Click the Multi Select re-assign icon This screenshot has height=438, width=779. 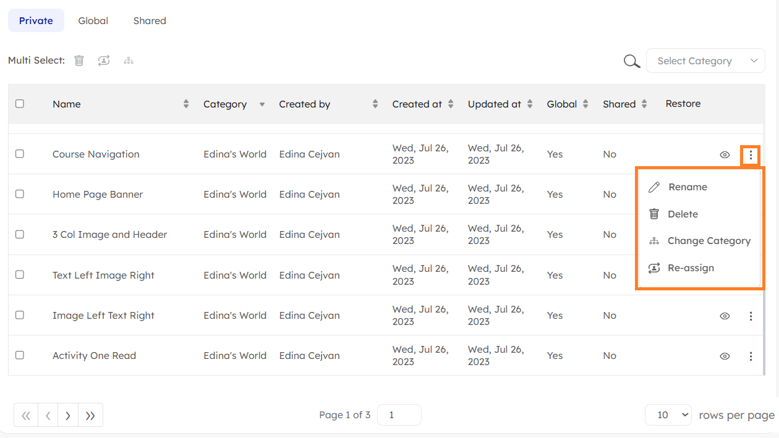click(104, 61)
